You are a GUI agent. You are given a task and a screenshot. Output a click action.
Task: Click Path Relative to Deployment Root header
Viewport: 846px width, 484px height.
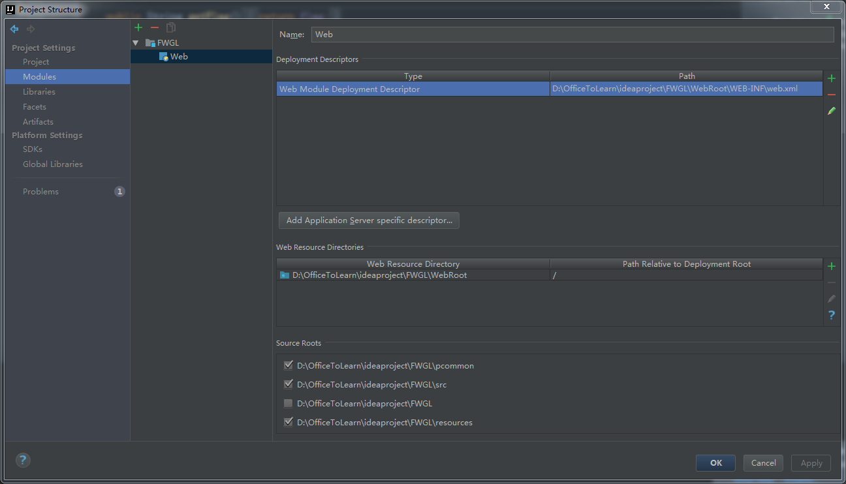tap(687, 264)
